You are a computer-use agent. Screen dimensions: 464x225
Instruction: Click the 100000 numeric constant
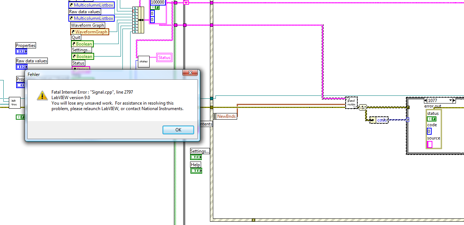[158, 2]
